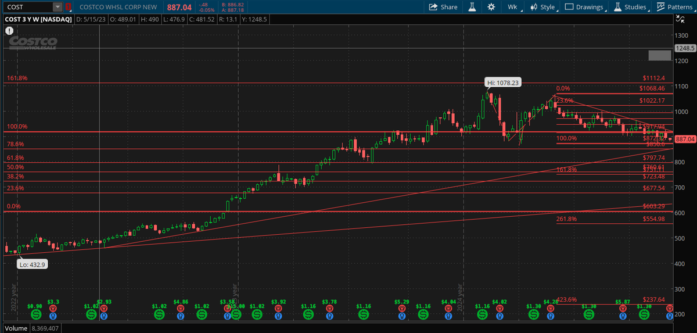The width and height of the screenshot is (697, 333).
Task: Click the Y: 1248.5 cursor value readout
Action: pos(254,19)
